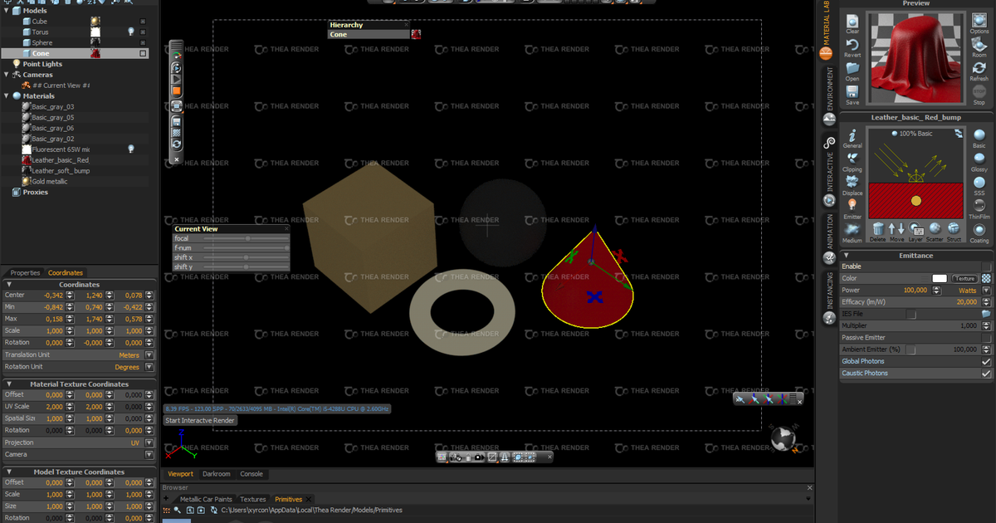Click the white emittance Color swatch

tap(940, 279)
